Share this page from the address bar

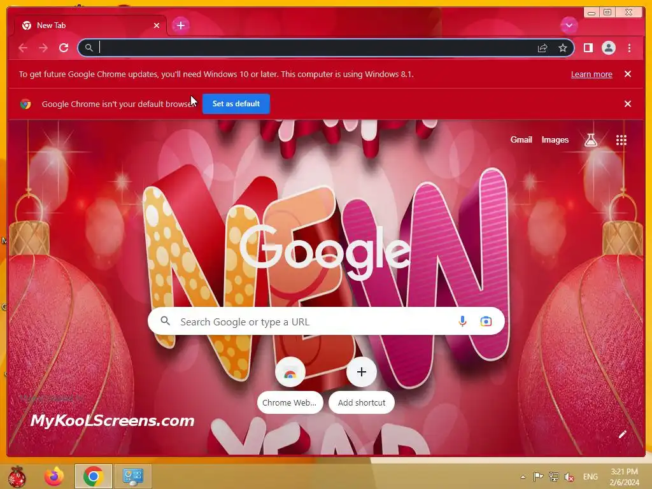542,48
